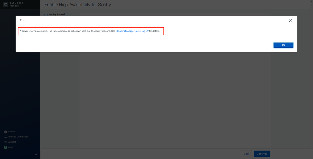Click the admin avatar icon
The image size is (313, 159).
[x=6, y=147]
